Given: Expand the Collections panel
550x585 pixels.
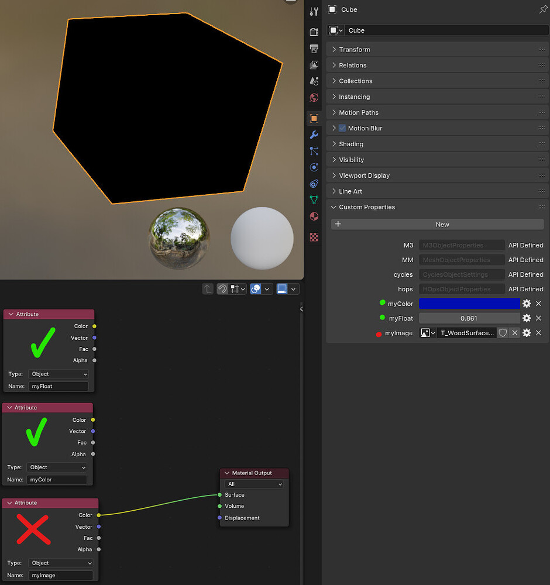Looking at the screenshot, I should click(x=437, y=81).
